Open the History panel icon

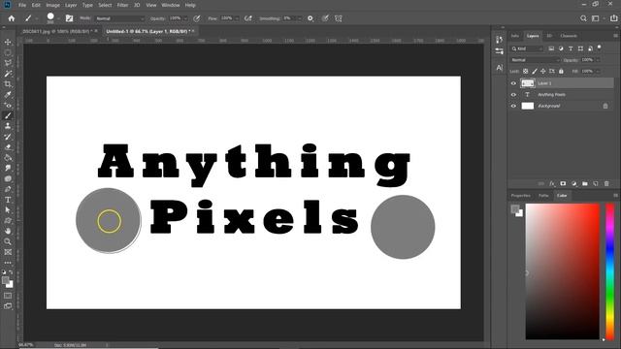coord(499,39)
